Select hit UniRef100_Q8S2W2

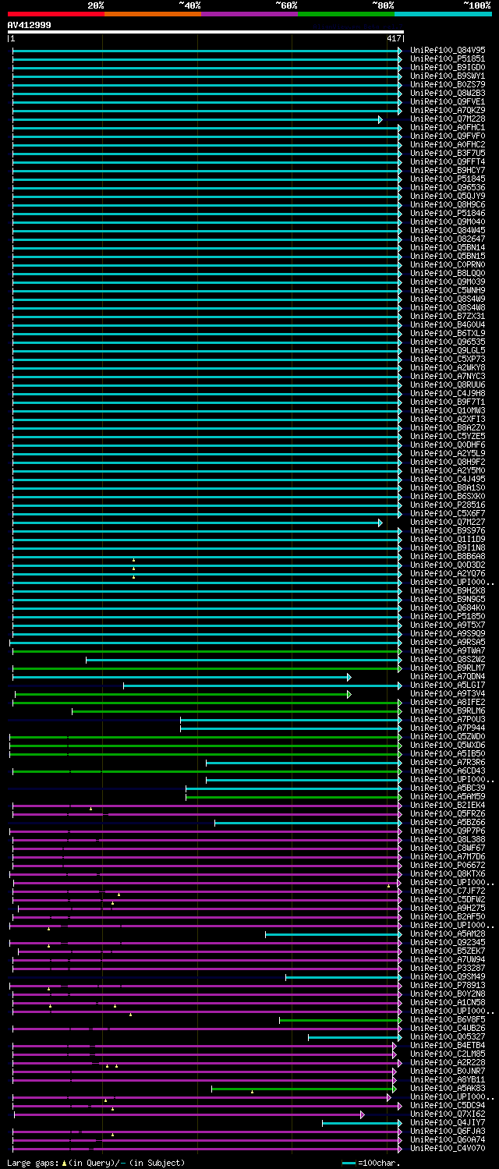click(447, 659)
